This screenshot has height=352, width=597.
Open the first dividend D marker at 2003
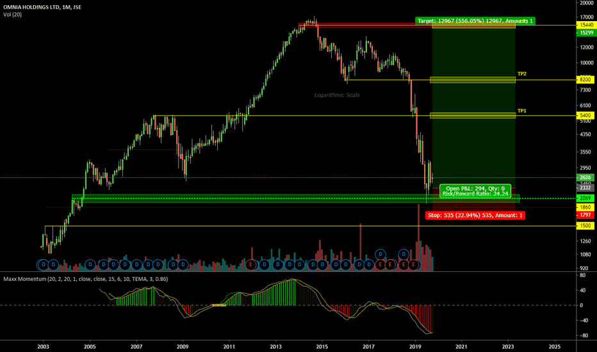click(x=44, y=264)
